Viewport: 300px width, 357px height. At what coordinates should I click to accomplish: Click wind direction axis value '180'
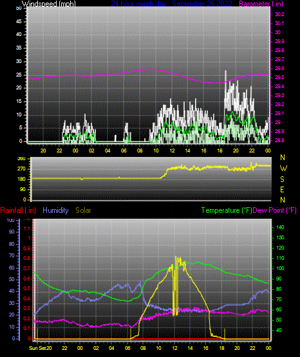pos(21,179)
